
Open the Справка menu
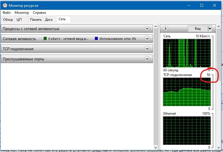point(39,12)
